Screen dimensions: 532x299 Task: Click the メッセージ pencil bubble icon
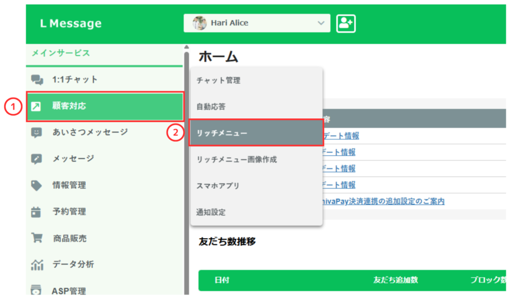(x=36, y=159)
